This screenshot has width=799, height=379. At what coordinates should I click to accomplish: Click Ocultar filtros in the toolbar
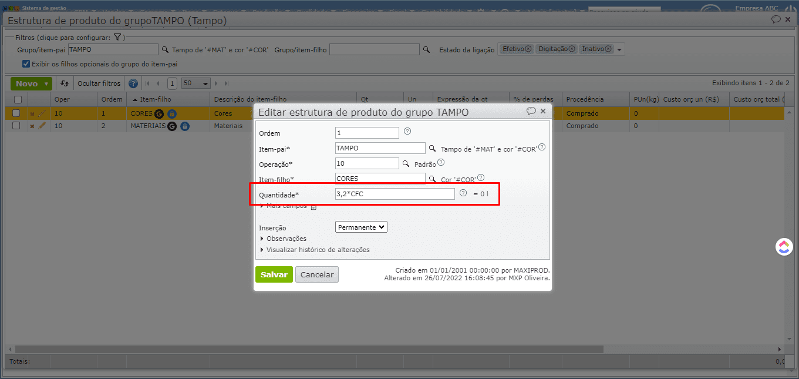tap(99, 83)
